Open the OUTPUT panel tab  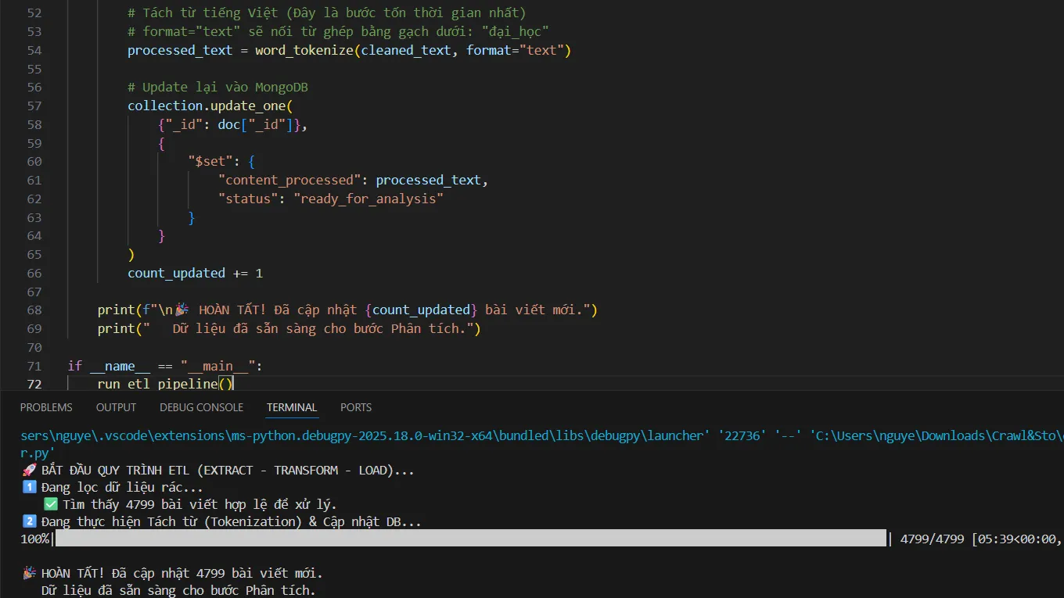(116, 407)
